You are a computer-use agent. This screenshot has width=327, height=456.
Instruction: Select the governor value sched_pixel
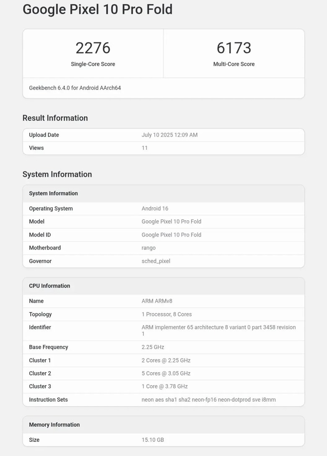tap(156, 261)
